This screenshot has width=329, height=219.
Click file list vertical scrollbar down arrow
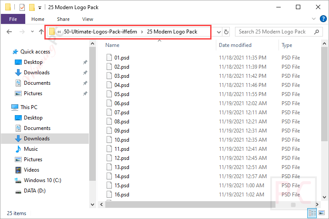(324, 197)
